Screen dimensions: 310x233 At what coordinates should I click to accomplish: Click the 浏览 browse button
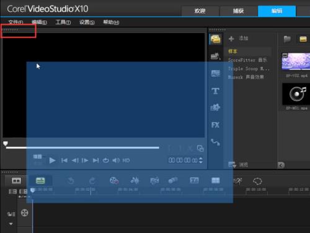(238, 165)
